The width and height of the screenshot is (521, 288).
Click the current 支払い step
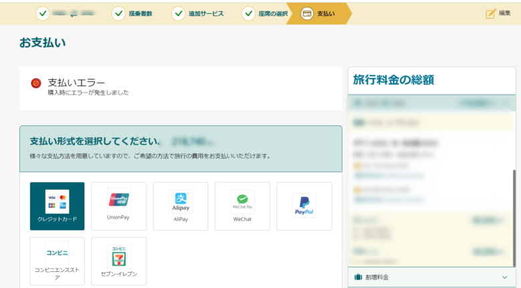tap(319, 13)
